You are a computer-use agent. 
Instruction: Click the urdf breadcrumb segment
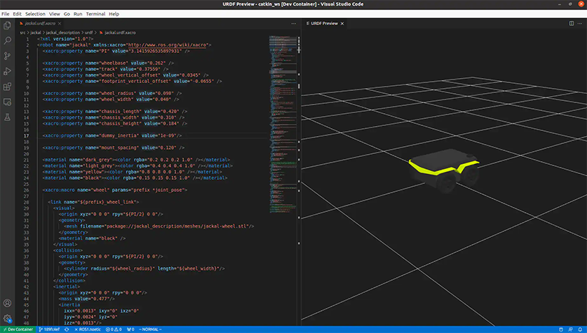coord(89,33)
